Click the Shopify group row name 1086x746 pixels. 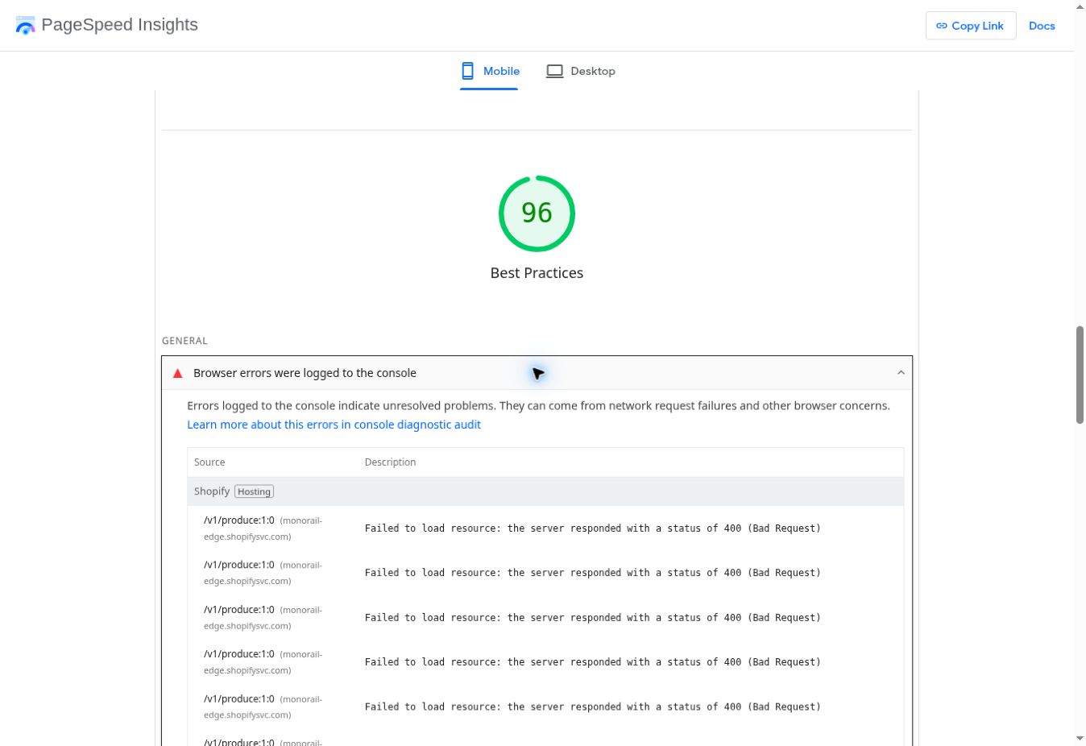tap(212, 491)
